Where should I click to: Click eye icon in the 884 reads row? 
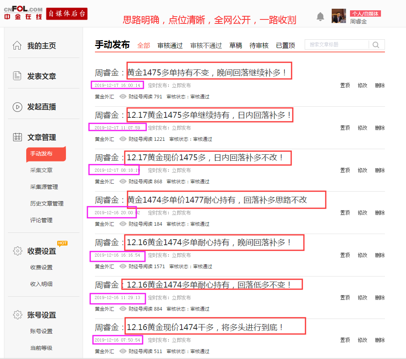pos(123,309)
